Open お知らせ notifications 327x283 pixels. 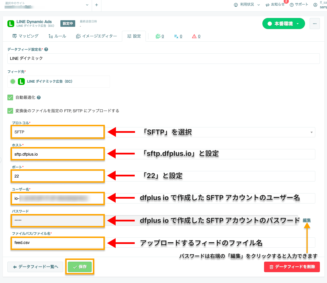pyautogui.click(x=275, y=5)
